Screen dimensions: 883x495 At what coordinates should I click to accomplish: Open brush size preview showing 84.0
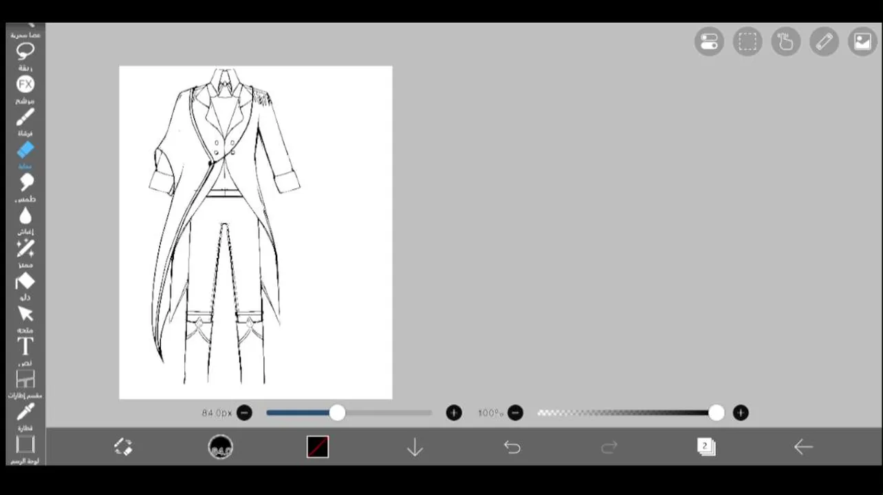point(221,447)
